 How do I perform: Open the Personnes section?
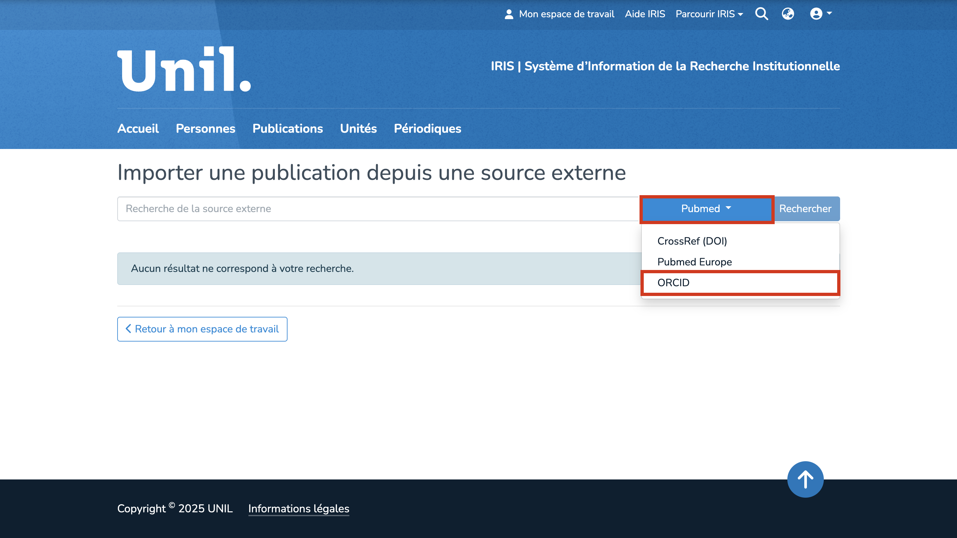coord(205,129)
